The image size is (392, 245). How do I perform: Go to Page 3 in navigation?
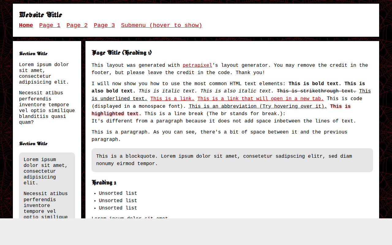click(104, 25)
